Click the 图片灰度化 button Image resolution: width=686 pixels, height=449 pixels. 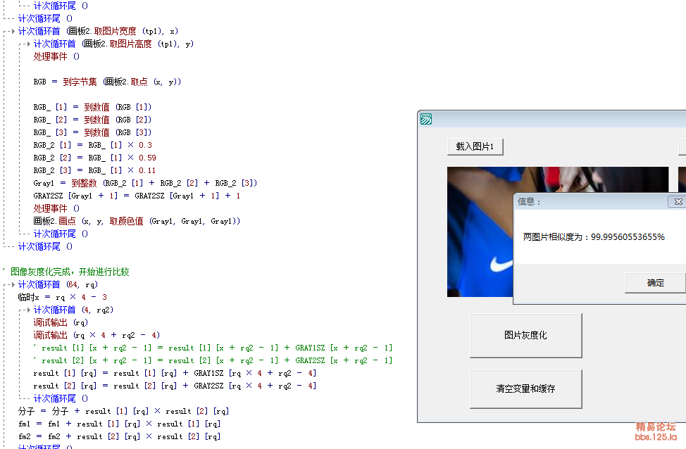pos(525,336)
